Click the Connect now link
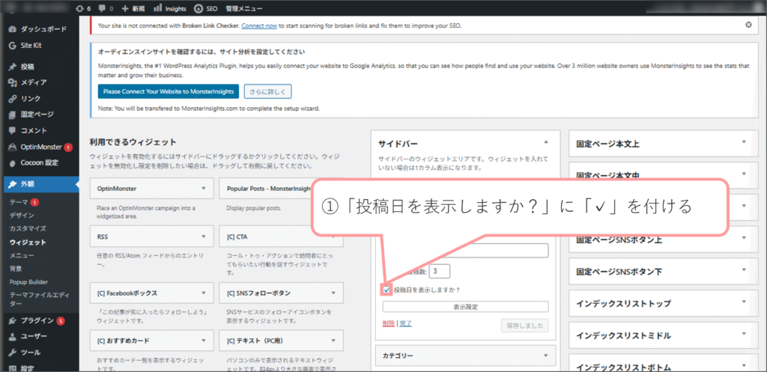The height and width of the screenshot is (372, 767). [261, 25]
